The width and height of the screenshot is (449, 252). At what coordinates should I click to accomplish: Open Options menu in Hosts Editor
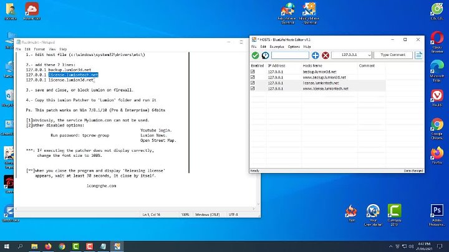pos(294,47)
